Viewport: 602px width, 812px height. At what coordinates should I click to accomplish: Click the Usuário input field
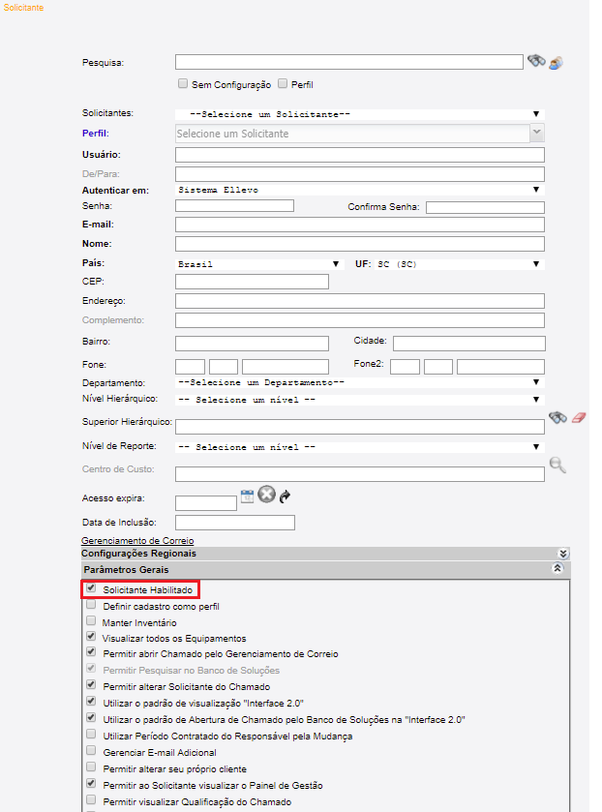359,155
